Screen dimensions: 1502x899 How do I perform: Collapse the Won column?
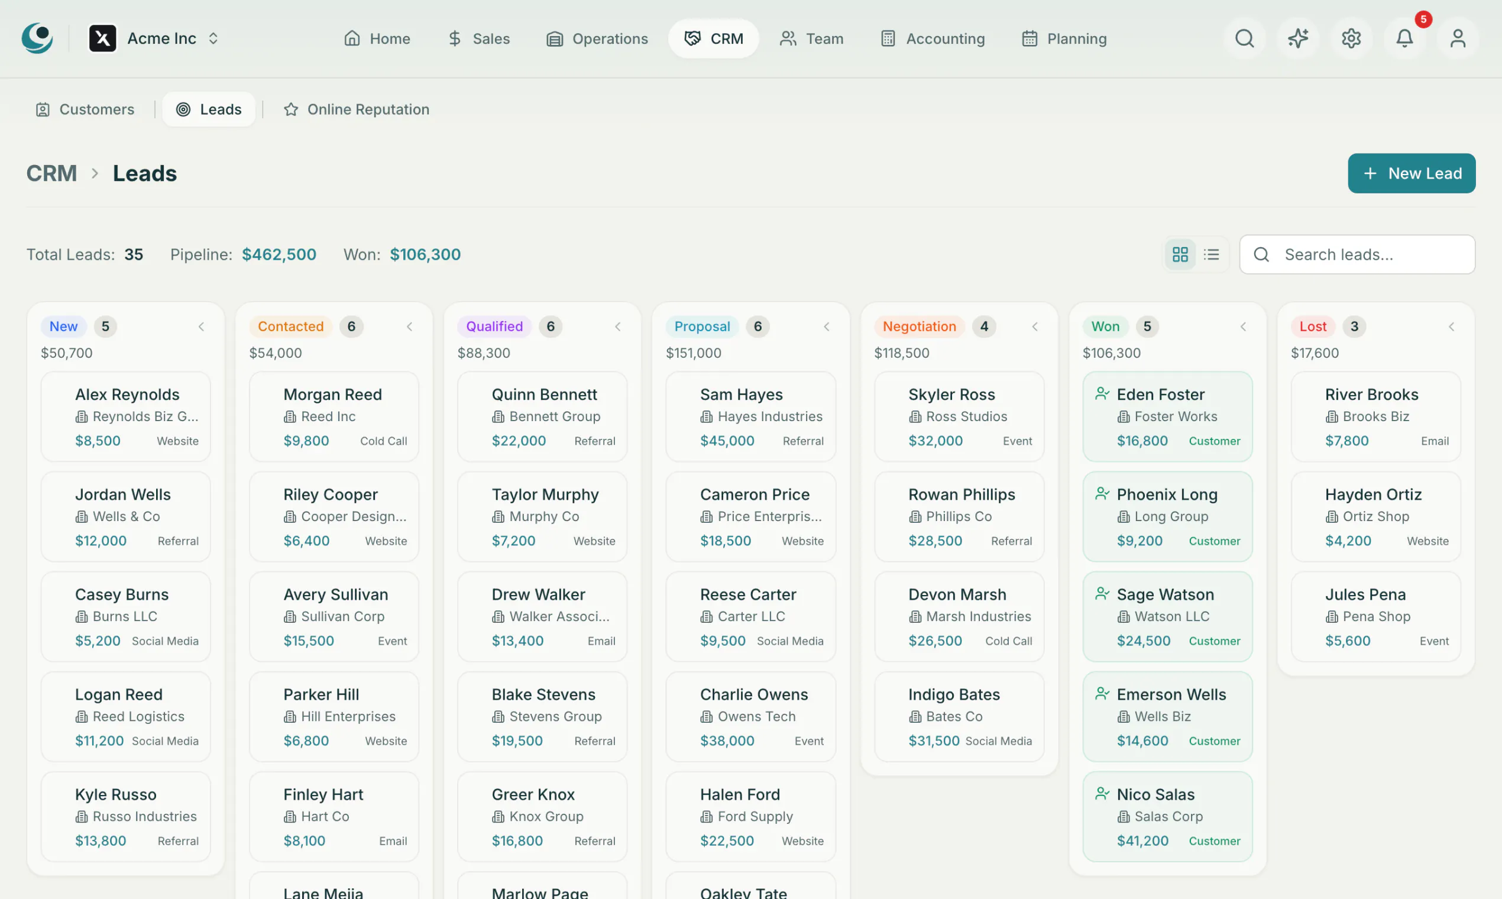pos(1244,326)
